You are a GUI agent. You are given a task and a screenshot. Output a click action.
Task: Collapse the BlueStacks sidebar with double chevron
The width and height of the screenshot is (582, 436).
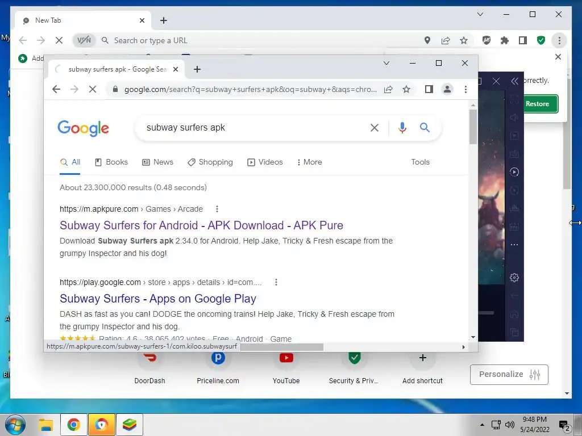pyautogui.click(x=514, y=81)
